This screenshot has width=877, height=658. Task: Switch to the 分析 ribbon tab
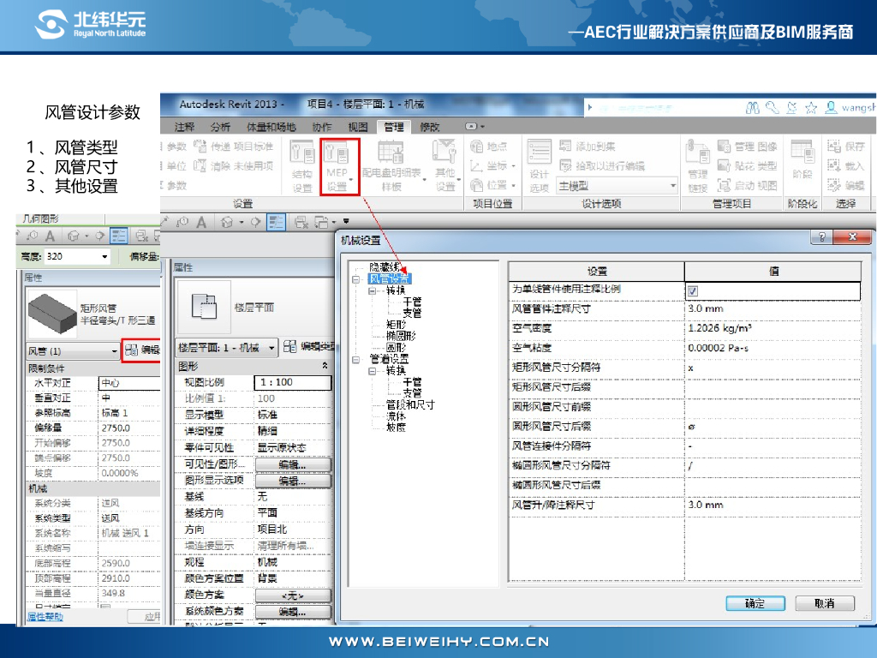[220, 127]
